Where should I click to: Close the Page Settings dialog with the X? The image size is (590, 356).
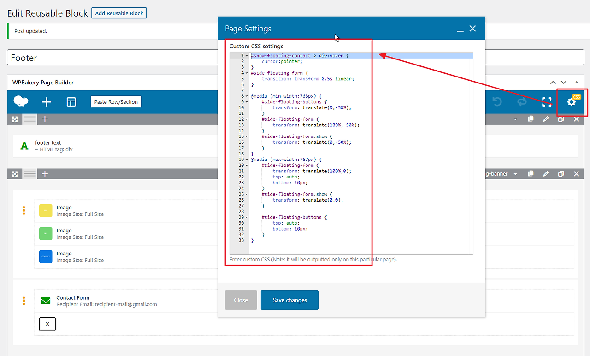472,29
